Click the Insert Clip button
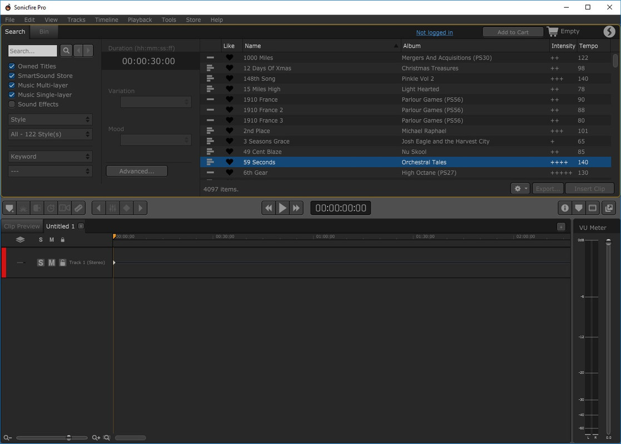The width and height of the screenshot is (621, 444). 589,189
